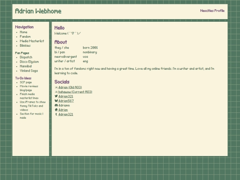Open the Dispatch fan page
The width and height of the screenshot is (240, 180).
[26, 57]
